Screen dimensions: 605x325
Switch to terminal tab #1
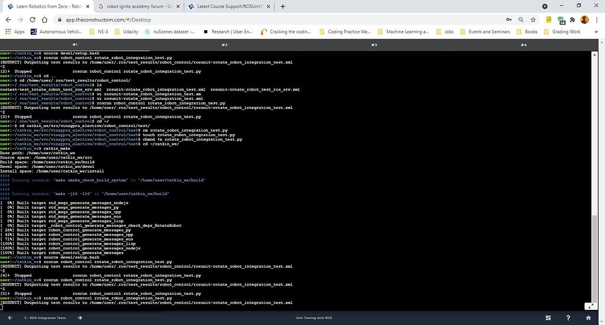75,45
